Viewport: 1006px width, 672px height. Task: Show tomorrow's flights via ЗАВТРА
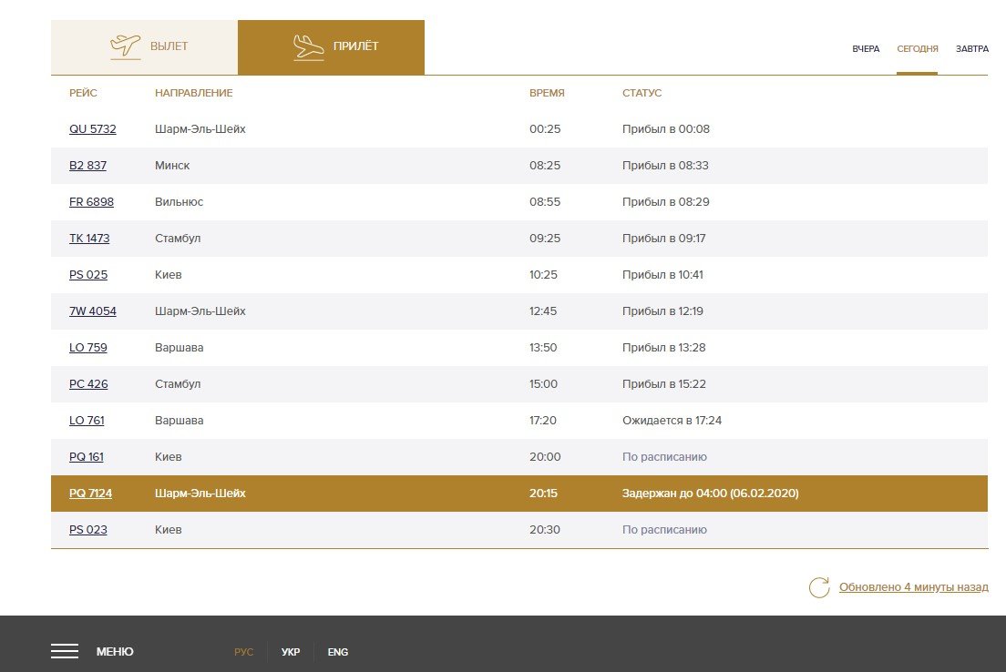click(971, 49)
